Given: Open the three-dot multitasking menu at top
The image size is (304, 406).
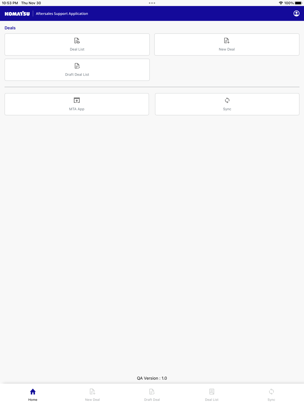Looking at the screenshot, I should pyautogui.click(x=152, y=3).
